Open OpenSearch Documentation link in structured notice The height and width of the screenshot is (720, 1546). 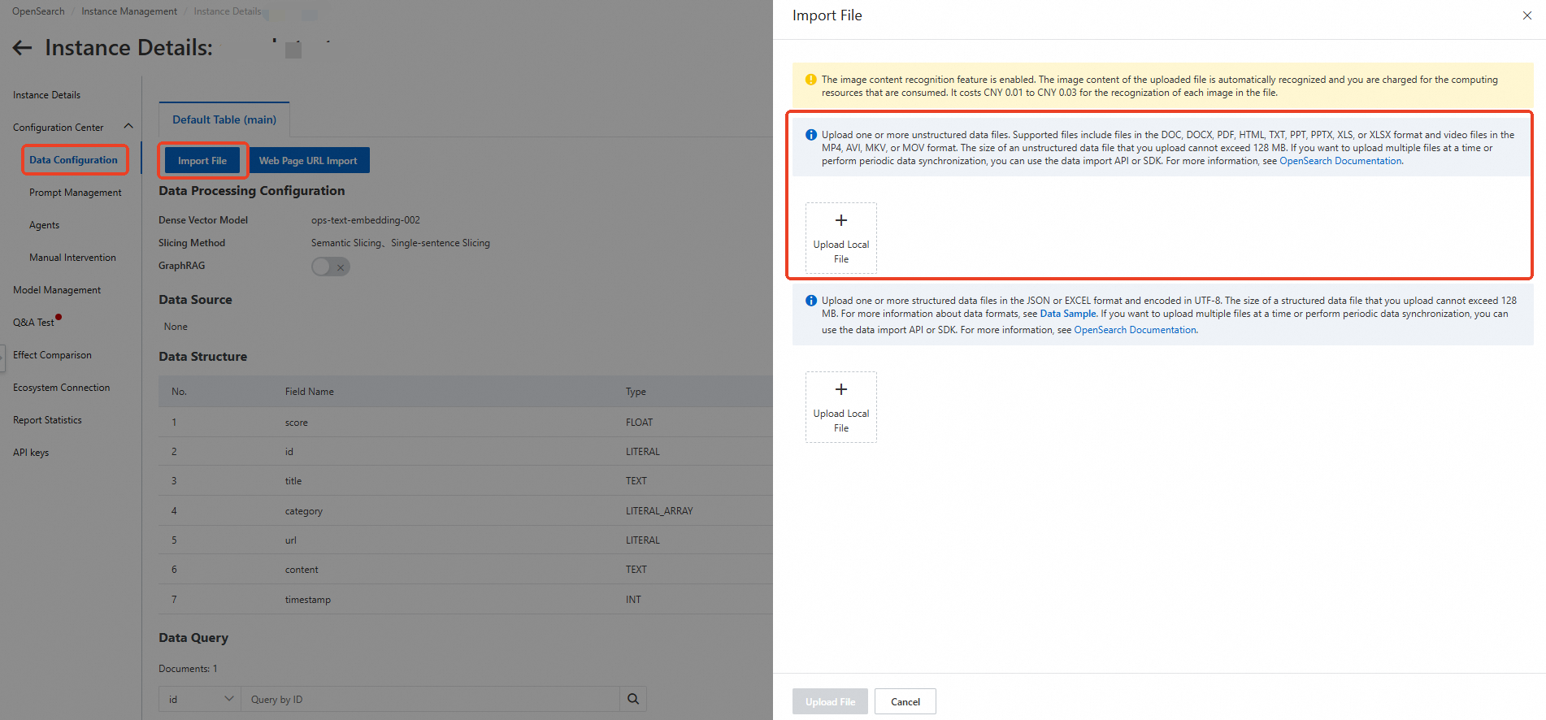click(1135, 330)
